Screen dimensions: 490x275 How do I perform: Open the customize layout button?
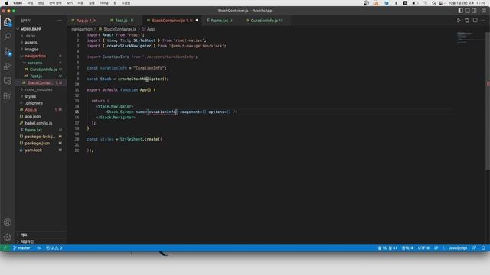click(x=483, y=11)
